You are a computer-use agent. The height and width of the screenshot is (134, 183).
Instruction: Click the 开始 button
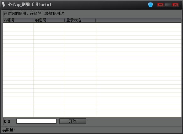[x=73, y=121]
